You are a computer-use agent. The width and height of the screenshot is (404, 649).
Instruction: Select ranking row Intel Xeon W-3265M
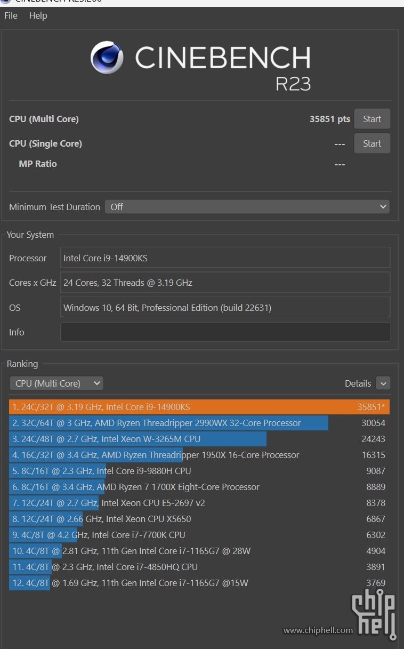click(199, 439)
